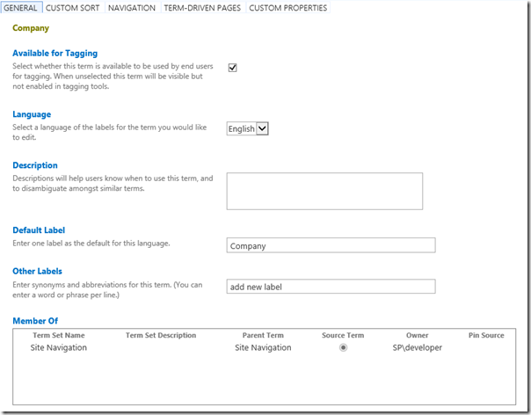Click the Pin Source column header
This screenshot has height=415, width=531.
486,335
